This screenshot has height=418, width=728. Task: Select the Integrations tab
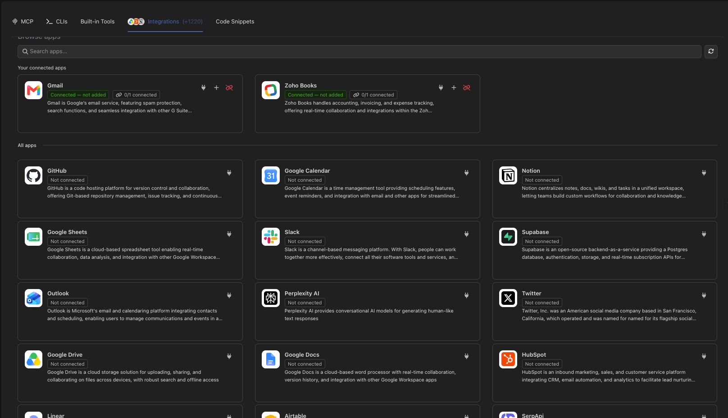[165, 22]
